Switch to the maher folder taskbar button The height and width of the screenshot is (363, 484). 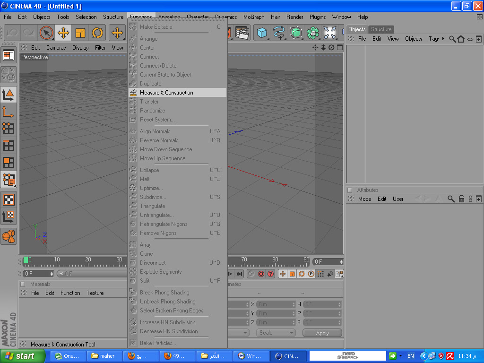[104, 356]
